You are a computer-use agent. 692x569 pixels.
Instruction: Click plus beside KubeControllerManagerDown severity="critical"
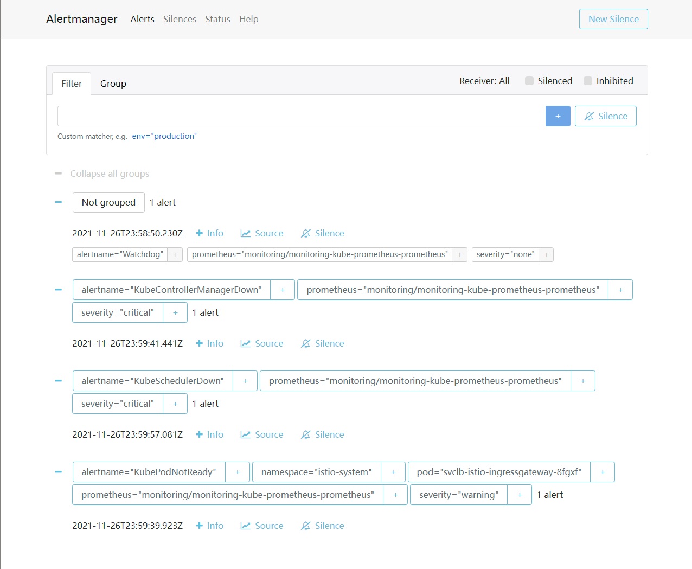(175, 312)
